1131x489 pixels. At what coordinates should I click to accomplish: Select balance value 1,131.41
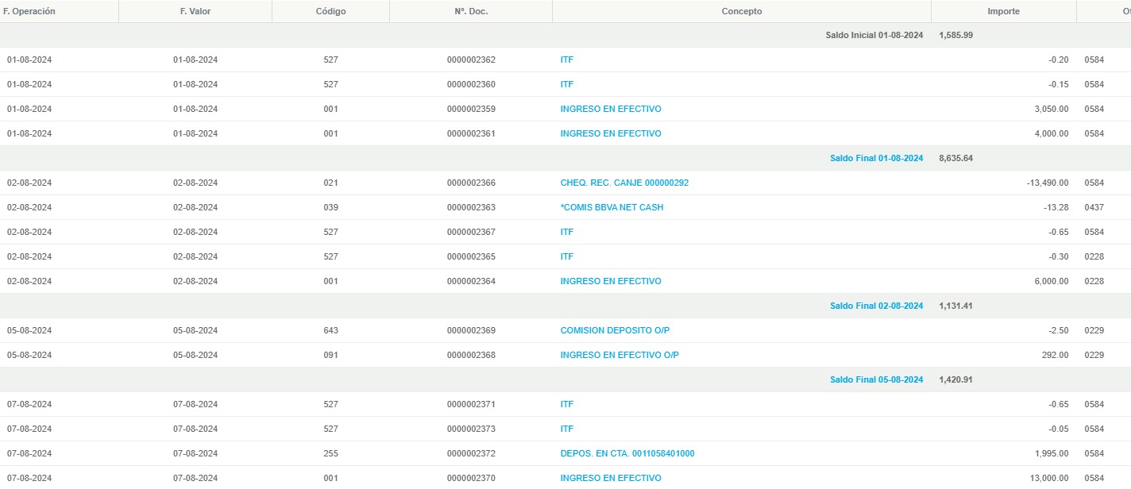click(x=955, y=306)
